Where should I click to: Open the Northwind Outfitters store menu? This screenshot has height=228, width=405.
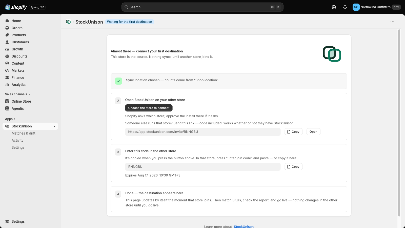point(377,7)
